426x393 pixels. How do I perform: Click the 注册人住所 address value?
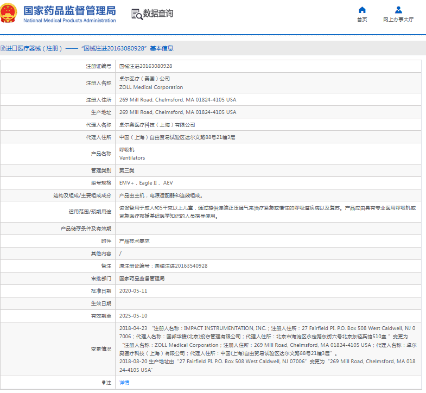[177, 100]
